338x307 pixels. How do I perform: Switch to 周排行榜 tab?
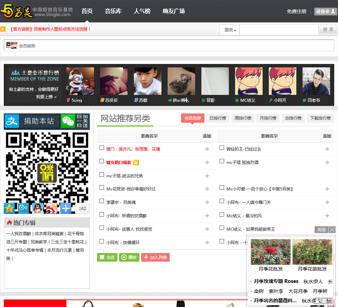click(x=243, y=118)
